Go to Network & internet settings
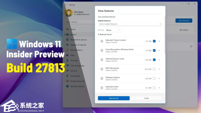Image resolution: width=201 pixels, height=113 pixels. pos(78,45)
